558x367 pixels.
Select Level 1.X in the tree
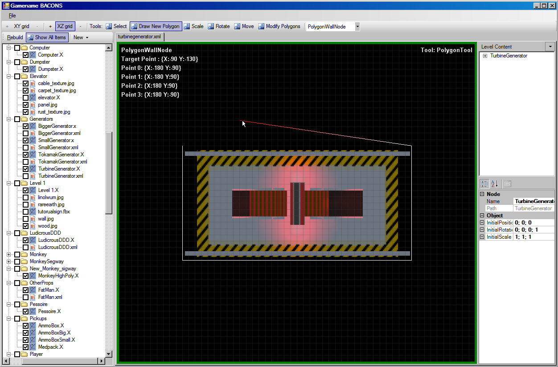48,190
